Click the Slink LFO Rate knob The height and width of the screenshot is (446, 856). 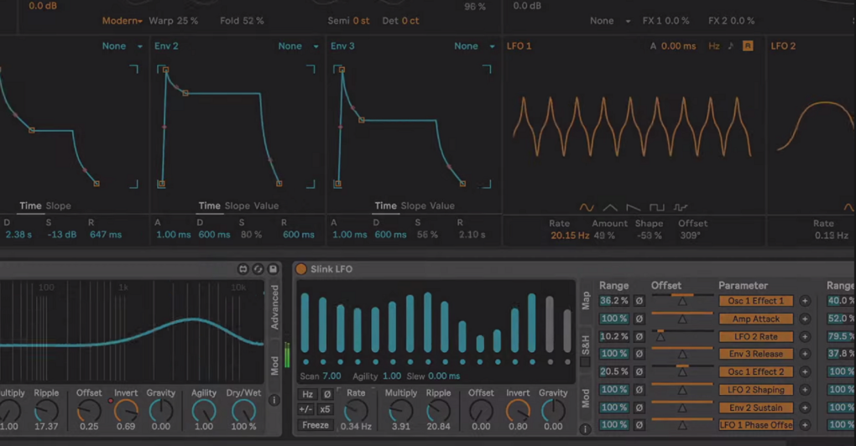[356, 411]
